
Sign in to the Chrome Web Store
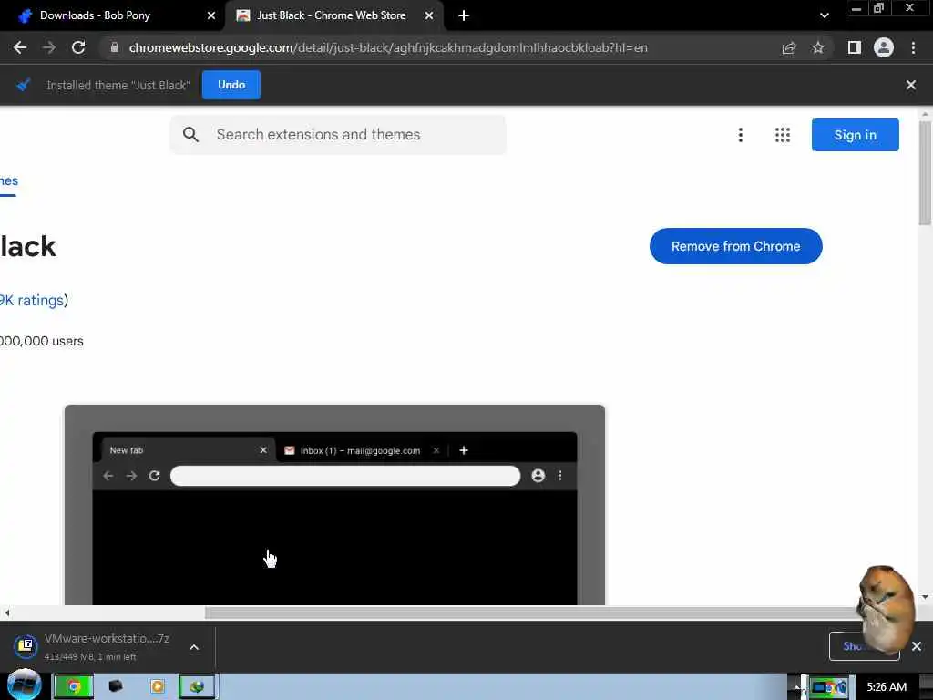pyautogui.click(x=855, y=135)
